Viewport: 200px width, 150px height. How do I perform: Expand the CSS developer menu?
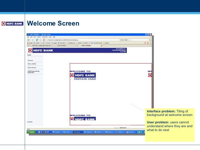[43, 43]
